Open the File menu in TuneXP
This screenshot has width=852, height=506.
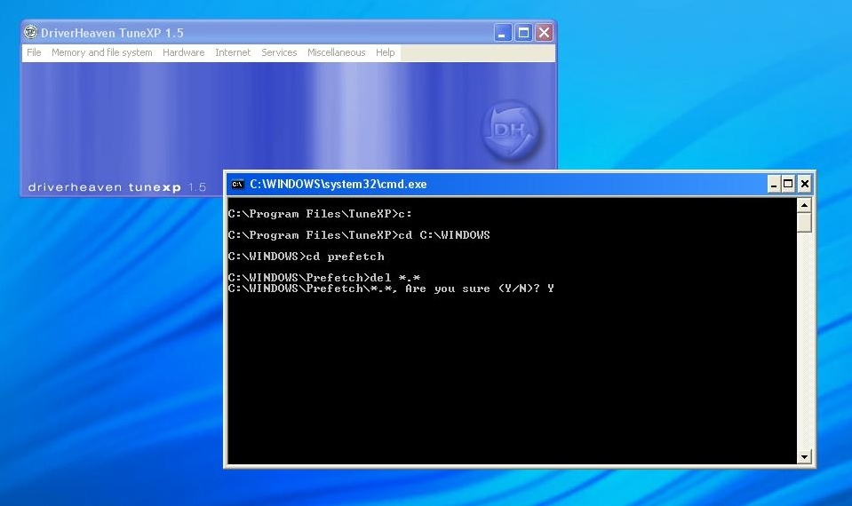coord(34,53)
